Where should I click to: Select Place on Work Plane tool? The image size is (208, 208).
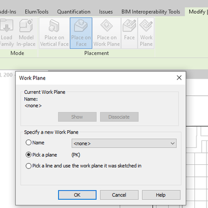click(x=107, y=33)
